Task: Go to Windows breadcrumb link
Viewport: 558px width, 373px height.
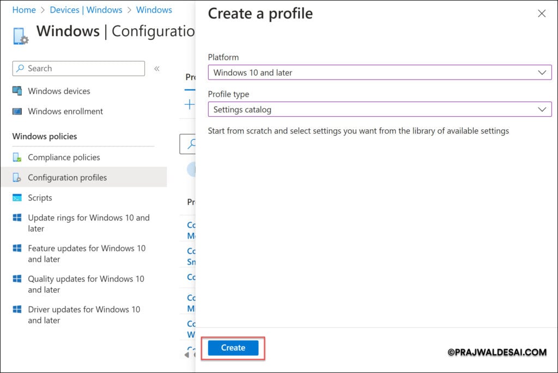Action: point(154,10)
